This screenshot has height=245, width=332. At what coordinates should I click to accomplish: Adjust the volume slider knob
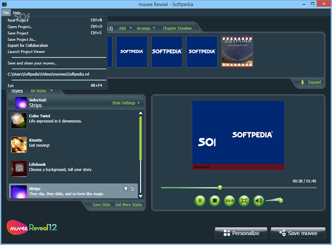(281, 200)
